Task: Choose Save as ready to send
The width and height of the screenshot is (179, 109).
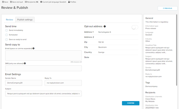Action: 7,39
